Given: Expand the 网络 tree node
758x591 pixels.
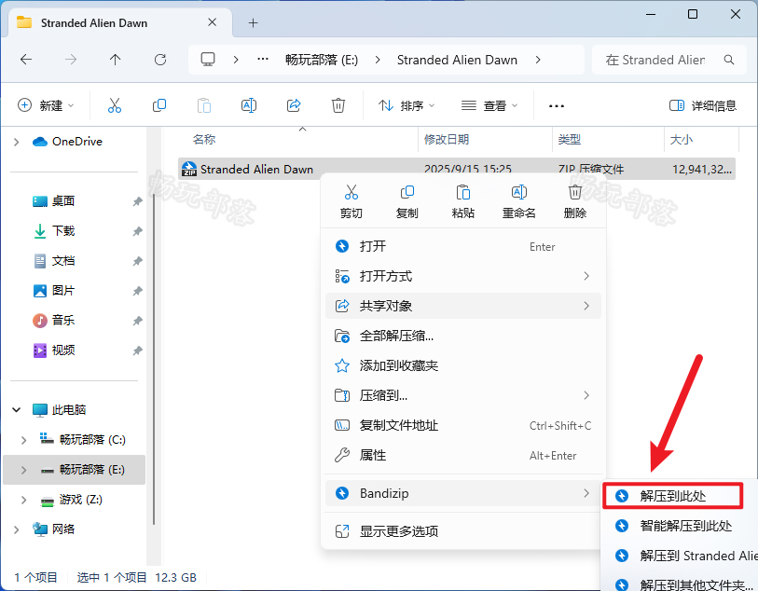Looking at the screenshot, I should click(x=17, y=529).
